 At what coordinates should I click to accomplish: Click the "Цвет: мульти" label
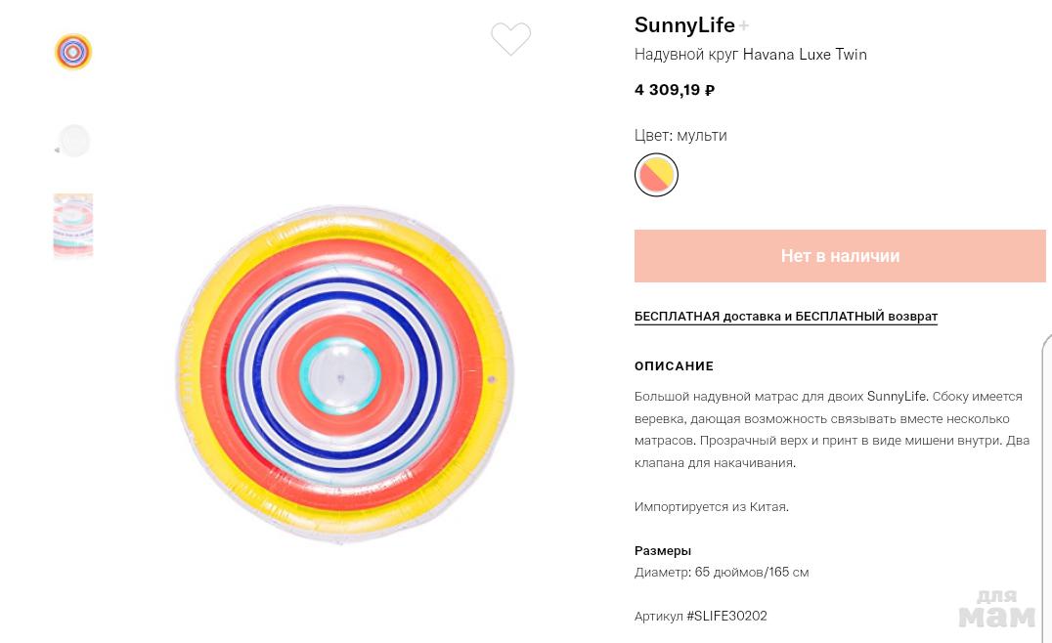(x=680, y=135)
